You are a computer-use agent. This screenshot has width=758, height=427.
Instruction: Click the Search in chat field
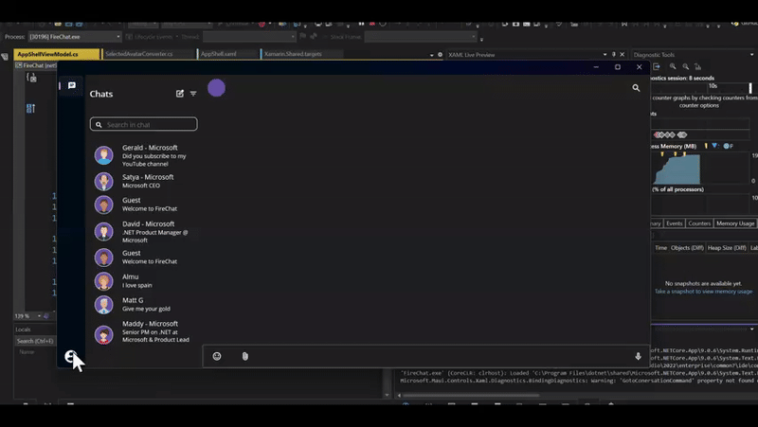[144, 124]
